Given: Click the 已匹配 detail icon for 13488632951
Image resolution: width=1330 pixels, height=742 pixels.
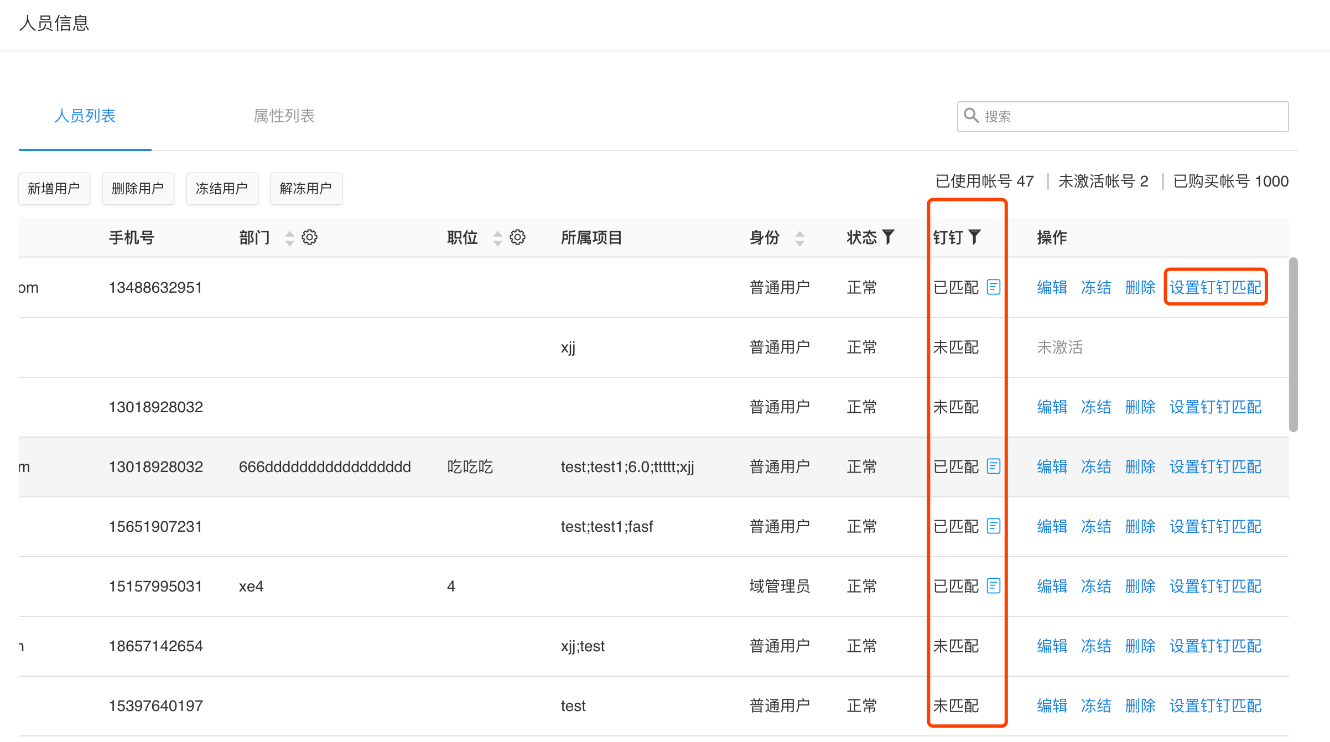Looking at the screenshot, I should click(x=994, y=287).
